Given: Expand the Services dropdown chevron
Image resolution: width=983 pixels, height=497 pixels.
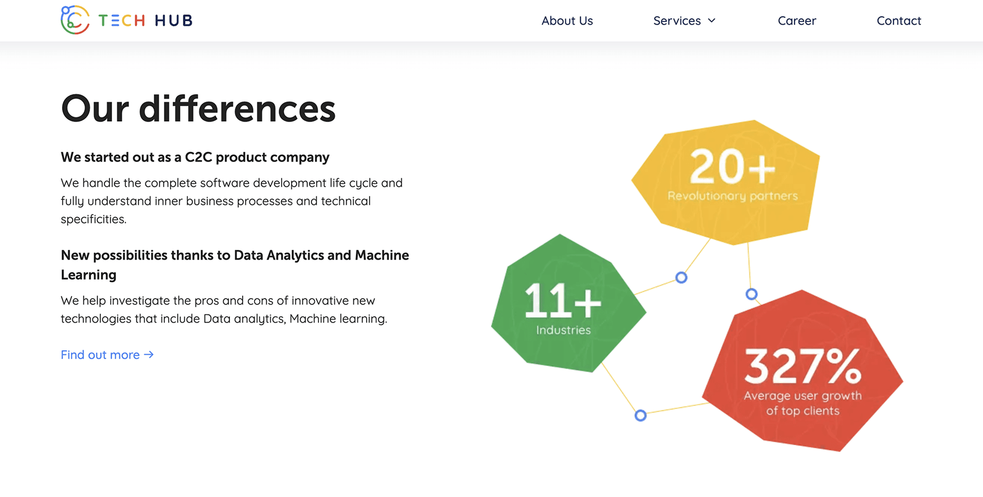Looking at the screenshot, I should (712, 20).
